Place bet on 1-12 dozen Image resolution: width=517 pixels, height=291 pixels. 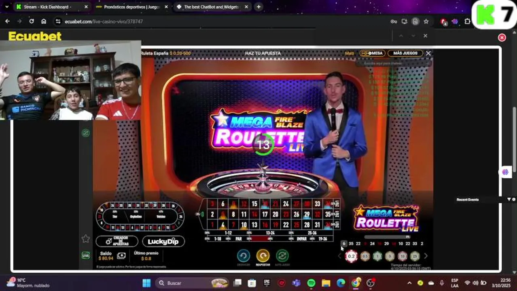[228, 233]
